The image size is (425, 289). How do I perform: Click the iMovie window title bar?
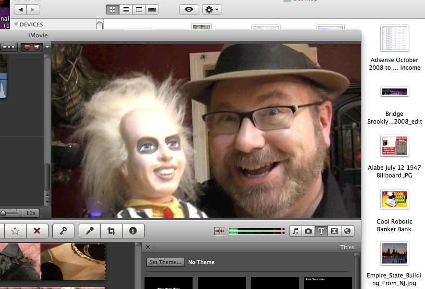click(180, 35)
